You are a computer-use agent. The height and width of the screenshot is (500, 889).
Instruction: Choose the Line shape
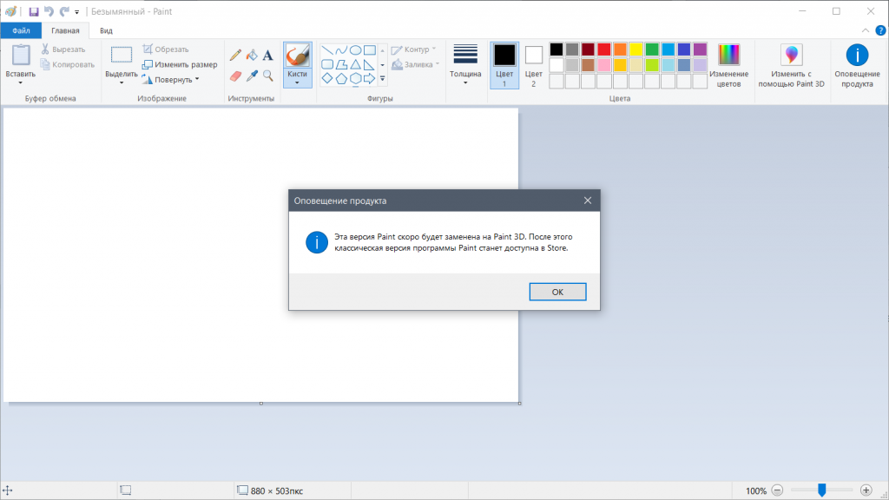(327, 50)
